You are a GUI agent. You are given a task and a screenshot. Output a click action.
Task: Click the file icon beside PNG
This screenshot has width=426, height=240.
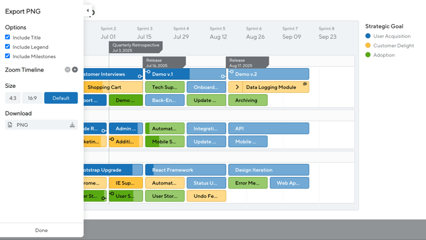(x=10, y=125)
